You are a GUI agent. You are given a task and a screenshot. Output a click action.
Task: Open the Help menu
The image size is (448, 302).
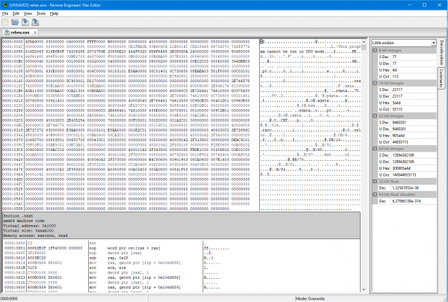point(54,13)
